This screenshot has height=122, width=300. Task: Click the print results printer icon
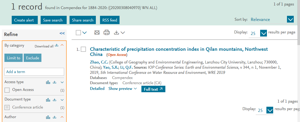click(x=107, y=33)
